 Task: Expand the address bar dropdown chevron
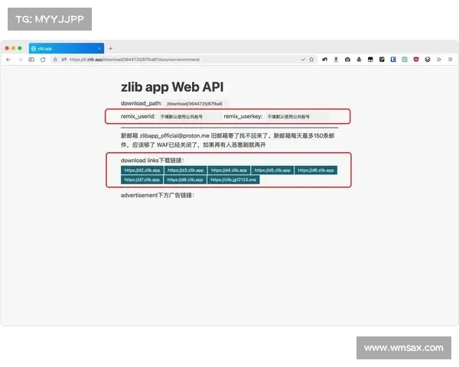(x=303, y=60)
